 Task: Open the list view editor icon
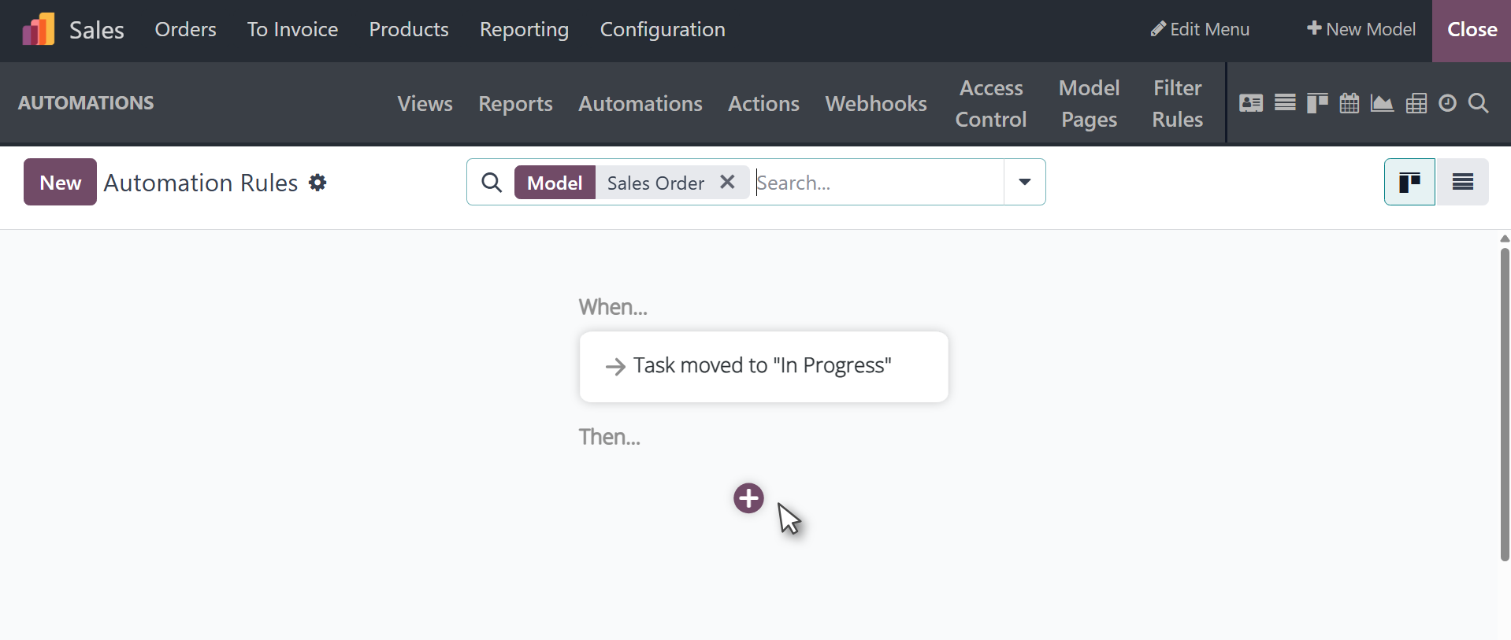[x=1285, y=103]
